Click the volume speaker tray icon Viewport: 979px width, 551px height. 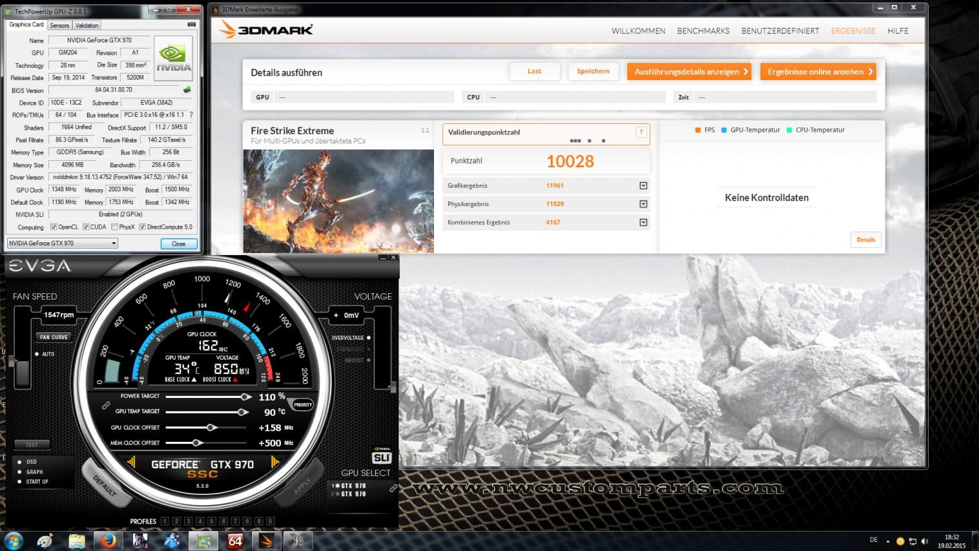point(925,541)
